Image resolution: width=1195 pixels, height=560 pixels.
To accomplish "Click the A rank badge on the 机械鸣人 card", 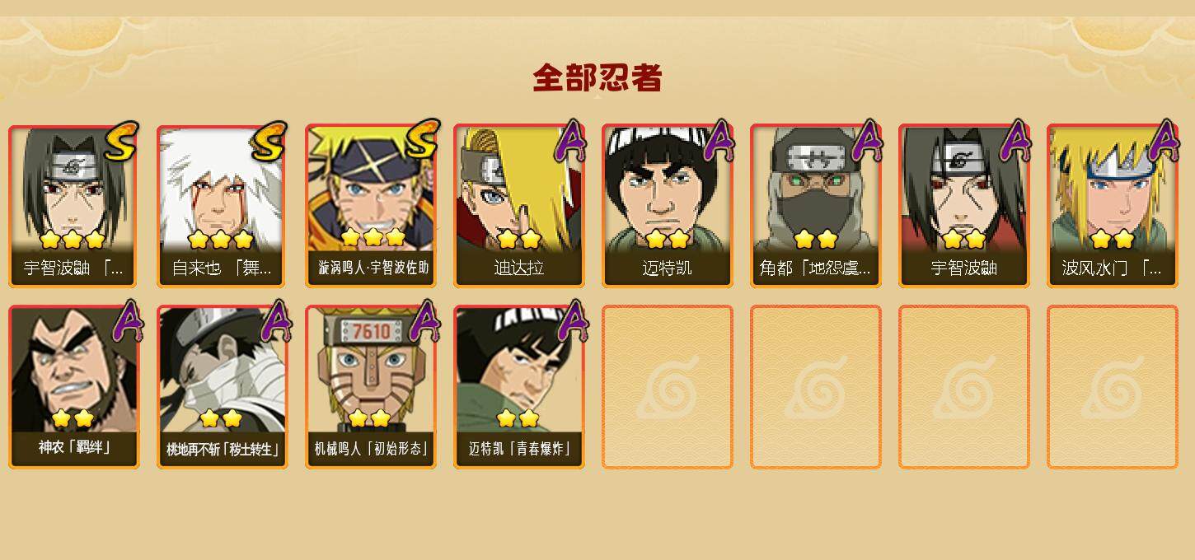I will click(x=424, y=321).
